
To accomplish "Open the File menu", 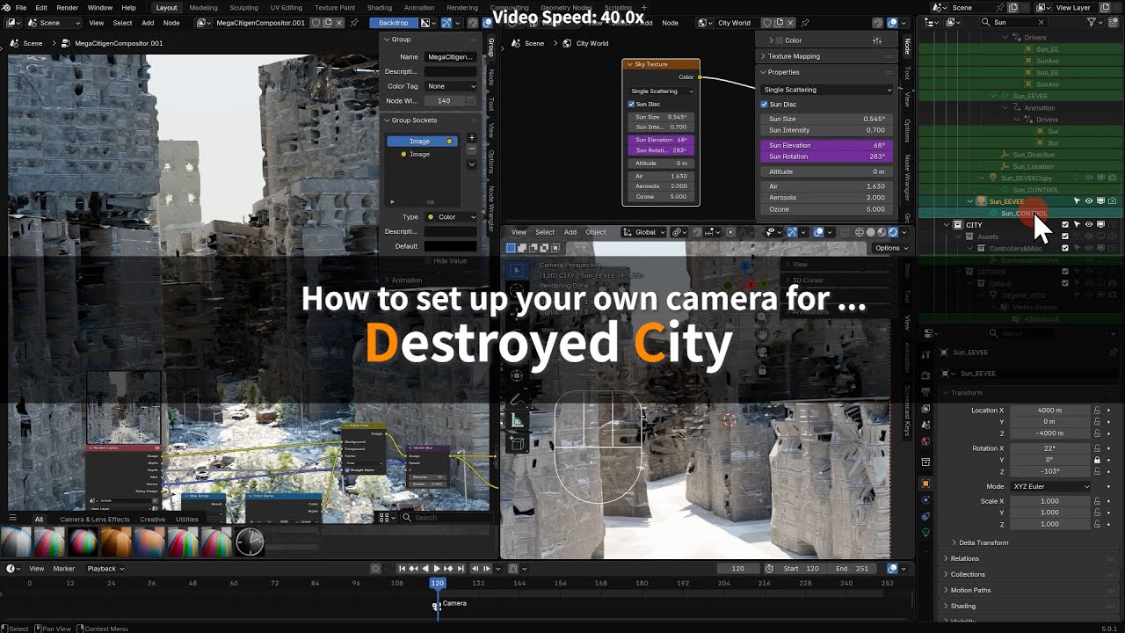I will pyautogui.click(x=20, y=7).
